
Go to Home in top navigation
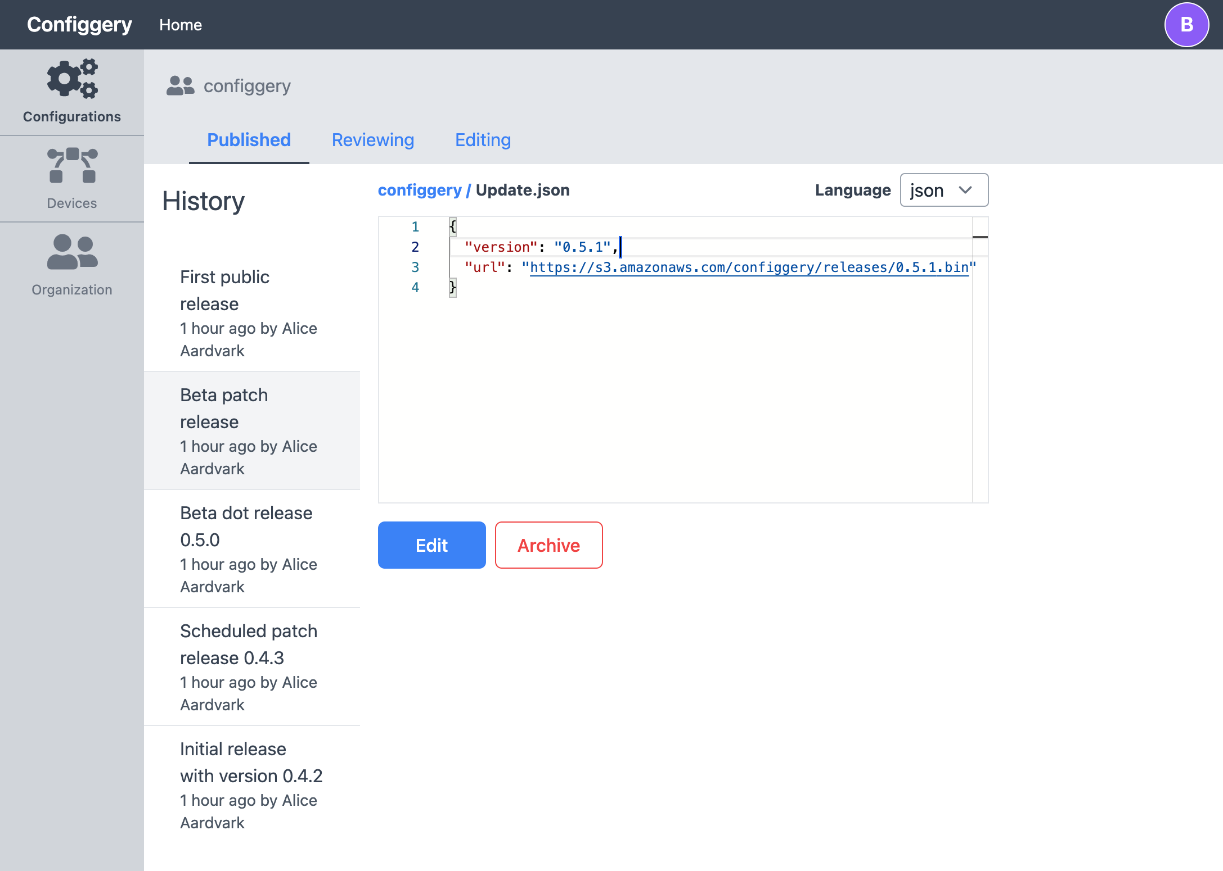pyautogui.click(x=180, y=25)
